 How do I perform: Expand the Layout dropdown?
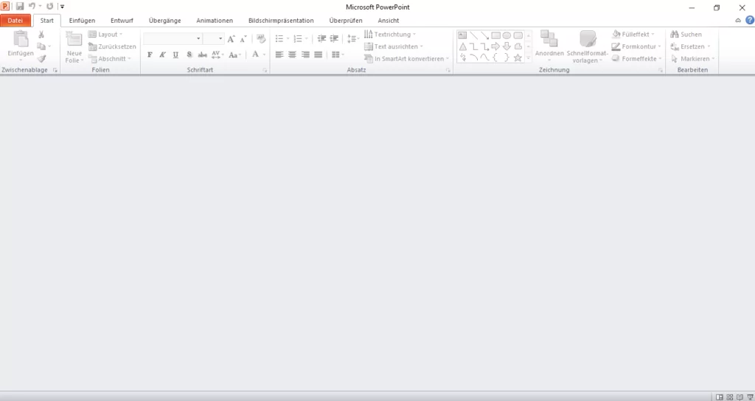point(106,35)
